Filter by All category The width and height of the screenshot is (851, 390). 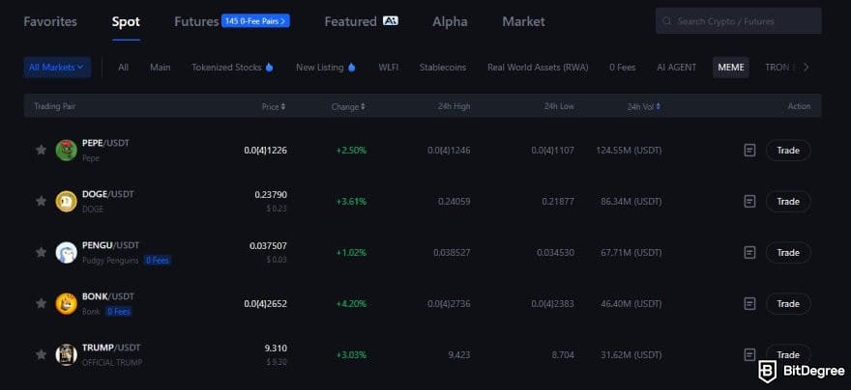point(123,68)
